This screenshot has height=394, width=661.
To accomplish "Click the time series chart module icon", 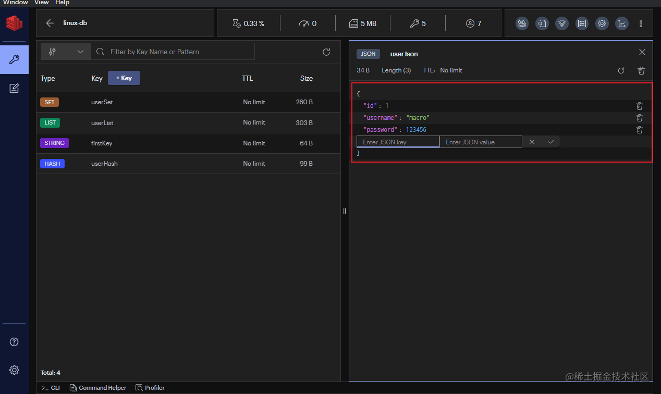I will pos(621,23).
